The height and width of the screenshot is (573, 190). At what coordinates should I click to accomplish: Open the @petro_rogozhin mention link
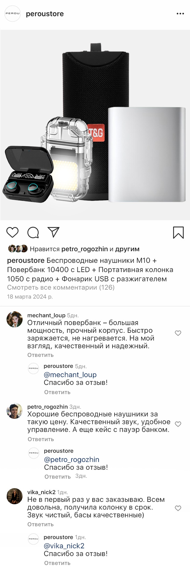coord(72,460)
